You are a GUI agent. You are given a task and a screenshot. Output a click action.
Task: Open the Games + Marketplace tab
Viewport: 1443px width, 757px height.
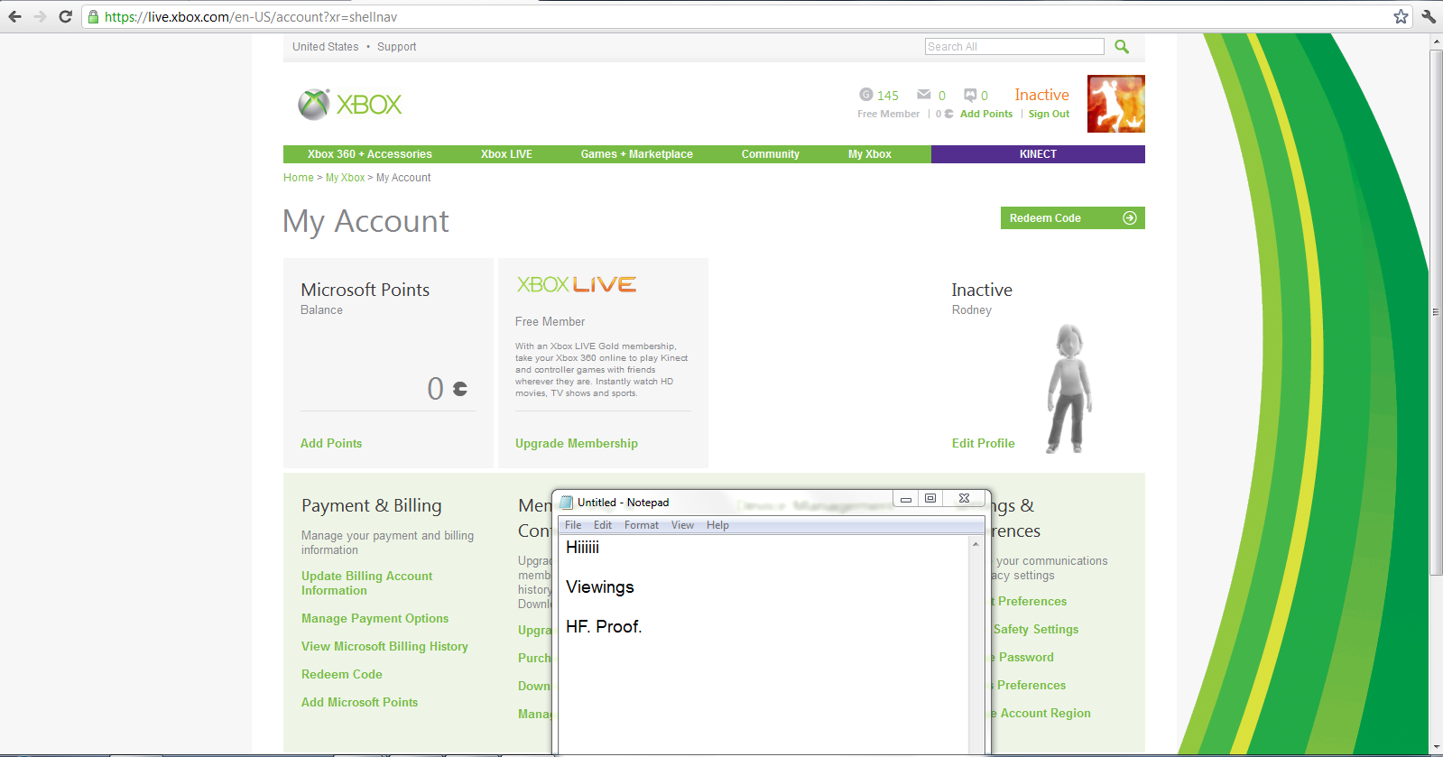pyautogui.click(x=637, y=154)
